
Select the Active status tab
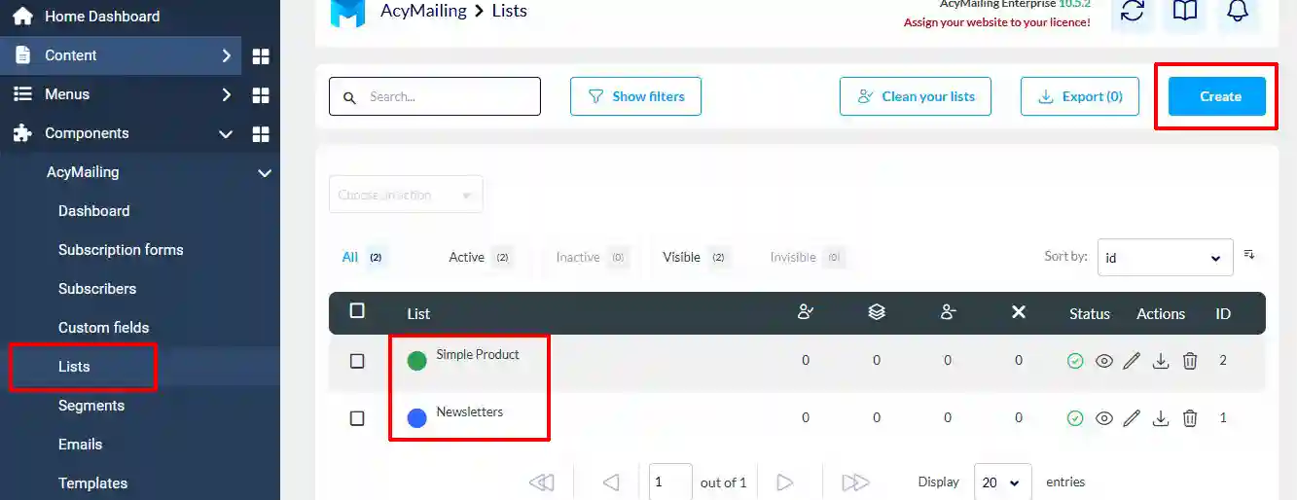click(x=480, y=258)
